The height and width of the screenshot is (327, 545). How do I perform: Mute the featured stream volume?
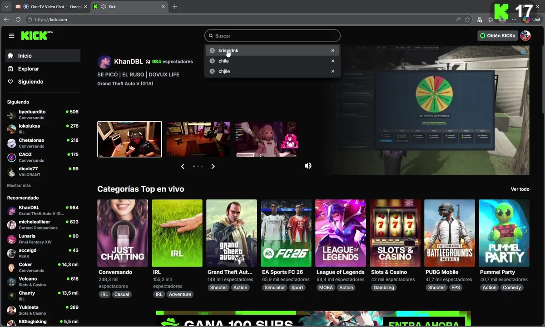[308, 166]
